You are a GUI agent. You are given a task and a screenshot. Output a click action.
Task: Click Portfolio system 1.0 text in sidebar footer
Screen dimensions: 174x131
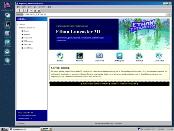click(25, 118)
